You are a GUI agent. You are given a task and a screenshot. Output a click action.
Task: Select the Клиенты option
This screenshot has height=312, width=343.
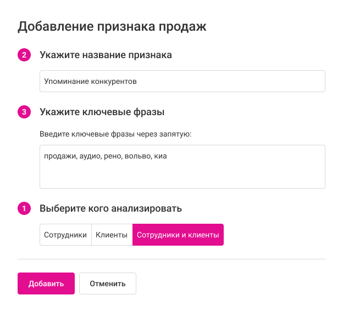coord(112,235)
